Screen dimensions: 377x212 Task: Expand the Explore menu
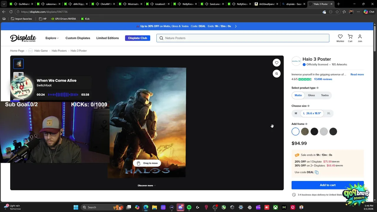52,38
